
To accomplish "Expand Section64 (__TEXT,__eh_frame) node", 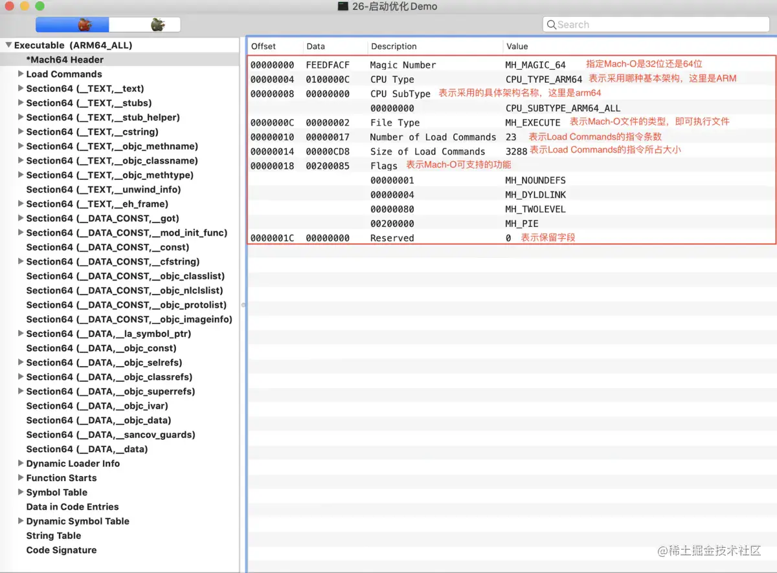I will [21, 204].
